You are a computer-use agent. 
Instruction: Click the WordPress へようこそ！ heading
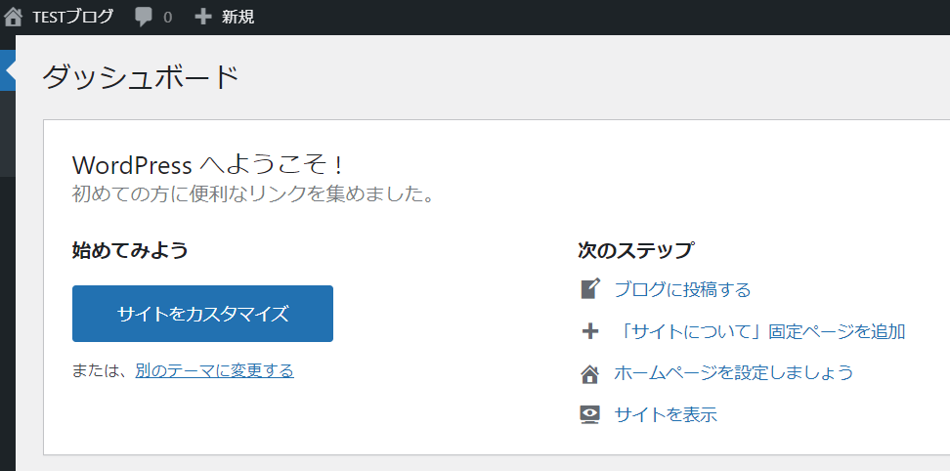(x=208, y=165)
